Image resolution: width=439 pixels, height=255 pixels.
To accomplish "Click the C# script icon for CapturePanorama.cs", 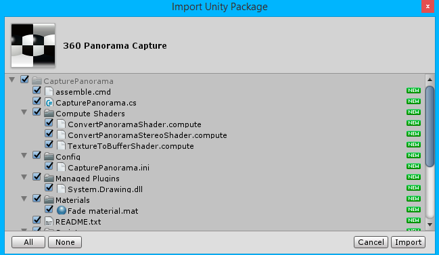I will click(49, 103).
